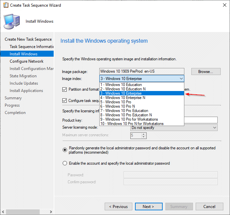Viewport: 230px width, 215px height.
Task: Choose 6 - Windows 10 Pro N
Action: point(142,106)
